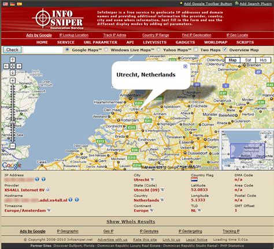
Task: Open Legal Notice footer link
Action: click(197, 240)
